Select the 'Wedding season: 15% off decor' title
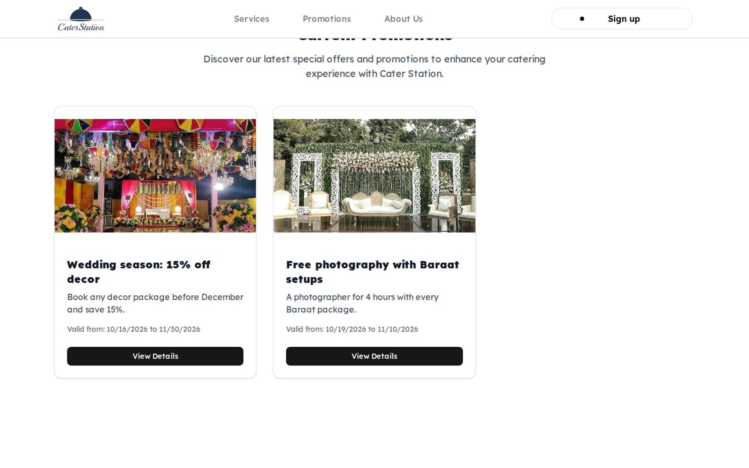 (139, 272)
